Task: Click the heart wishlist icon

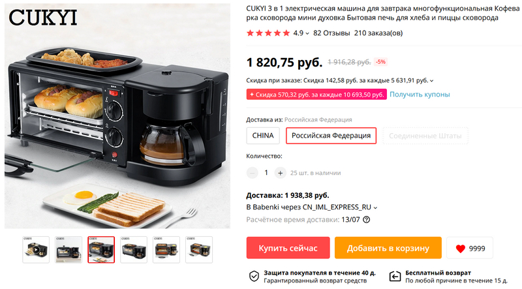Action: [x=461, y=249]
